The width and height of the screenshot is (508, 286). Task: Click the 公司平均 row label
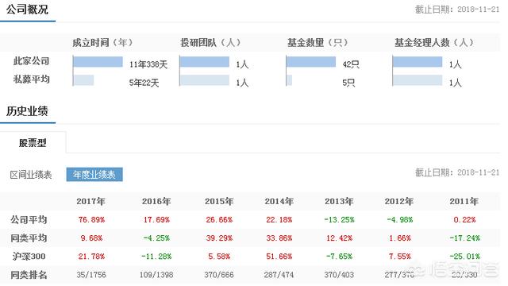tap(29, 220)
